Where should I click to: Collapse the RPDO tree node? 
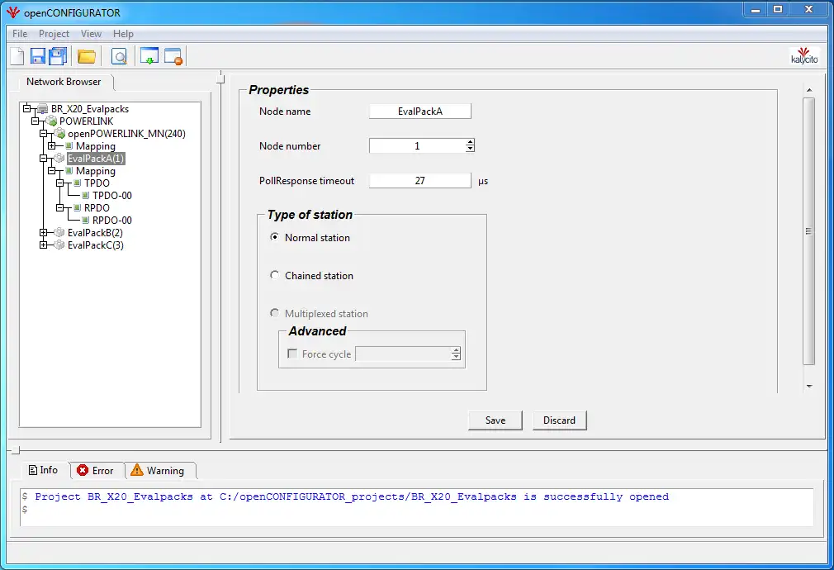[x=60, y=207]
